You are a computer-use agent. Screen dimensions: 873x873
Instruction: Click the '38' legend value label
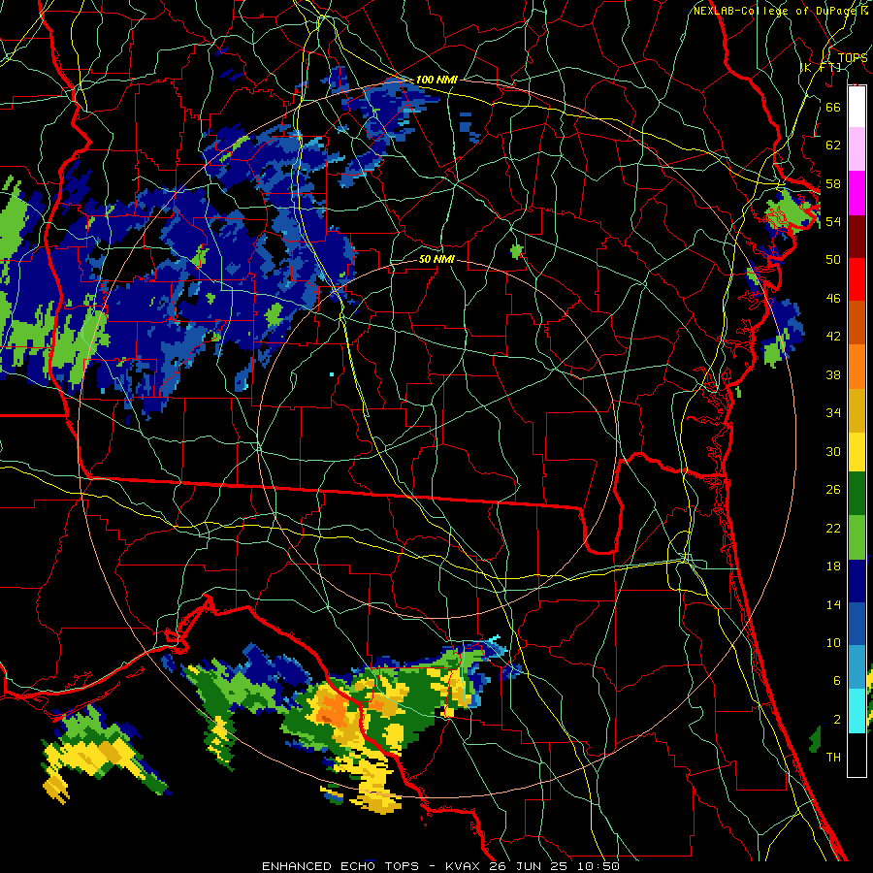(x=833, y=374)
